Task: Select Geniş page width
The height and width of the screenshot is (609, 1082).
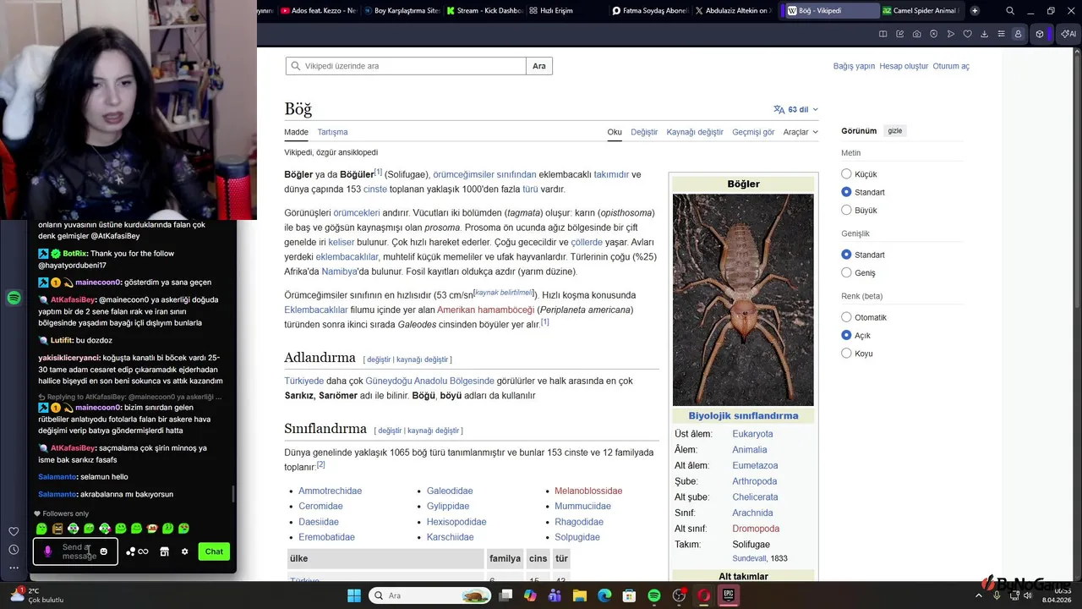Action: click(846, 272)
